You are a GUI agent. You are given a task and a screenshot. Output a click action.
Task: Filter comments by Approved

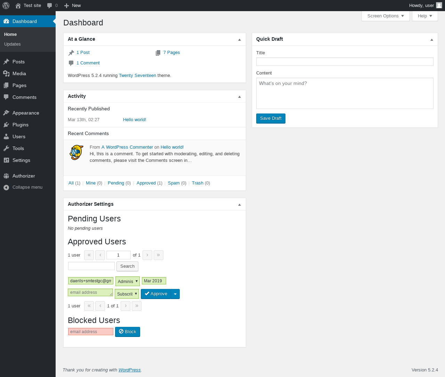[x=146, y=183]
